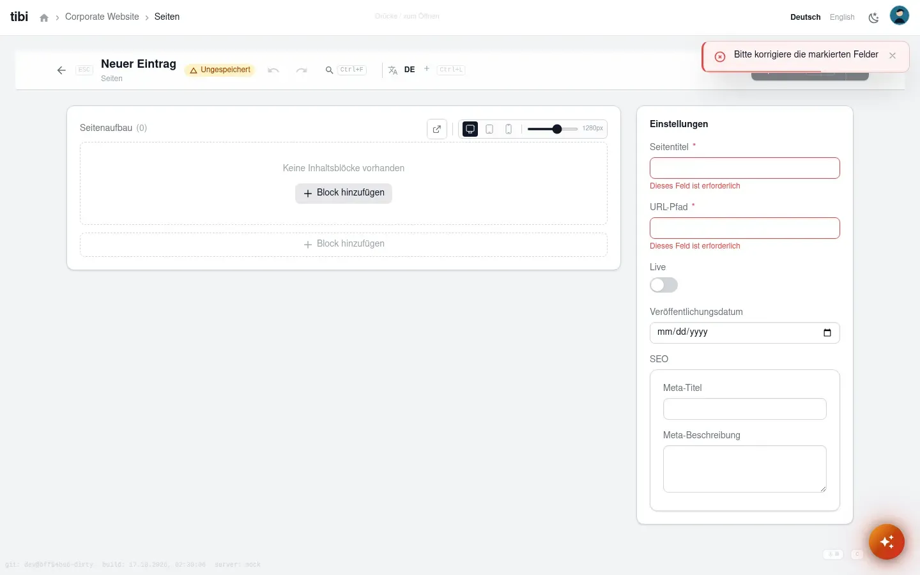Go to the home icon in breadcrumb
This screenshot has width=920, height=575.
[x=44, y=18]
